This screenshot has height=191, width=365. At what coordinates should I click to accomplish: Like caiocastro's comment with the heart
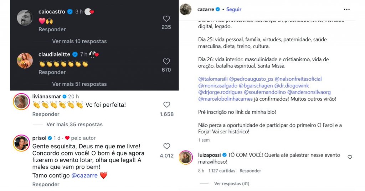point(166,19)
